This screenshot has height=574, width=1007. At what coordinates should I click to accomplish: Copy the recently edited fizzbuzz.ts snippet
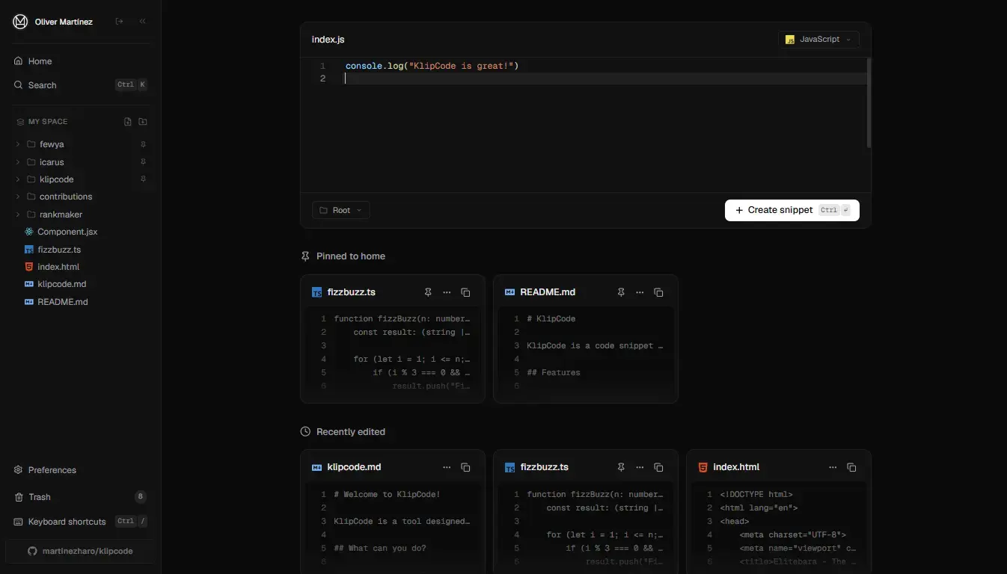658,467
